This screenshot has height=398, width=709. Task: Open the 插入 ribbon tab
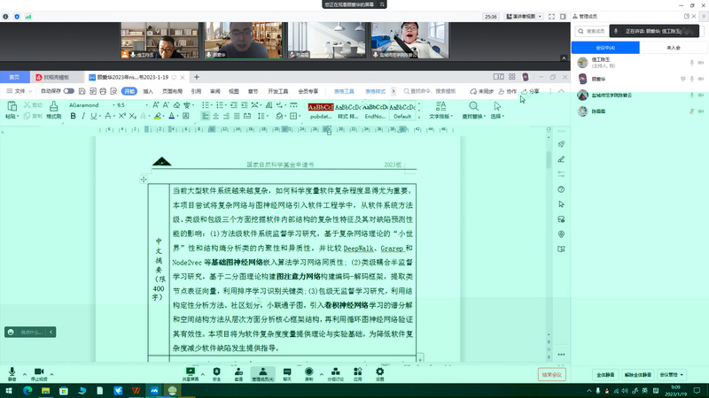point(148,91)
